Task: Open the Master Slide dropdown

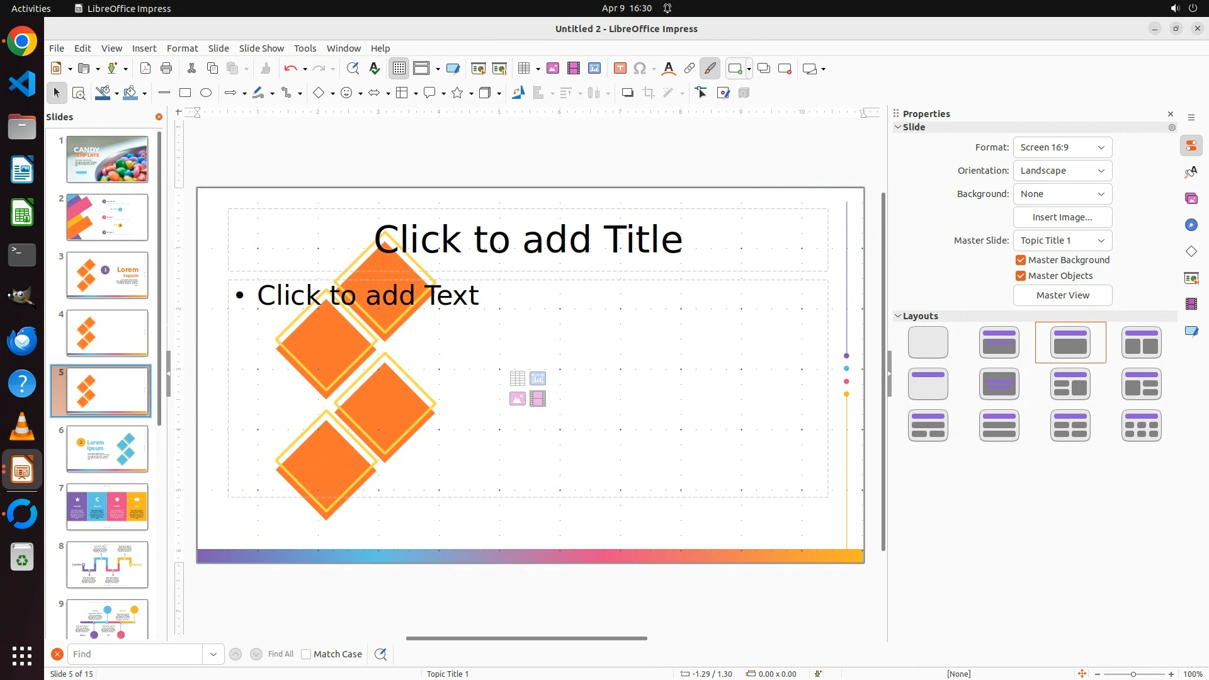Action: coord(1062,241)
